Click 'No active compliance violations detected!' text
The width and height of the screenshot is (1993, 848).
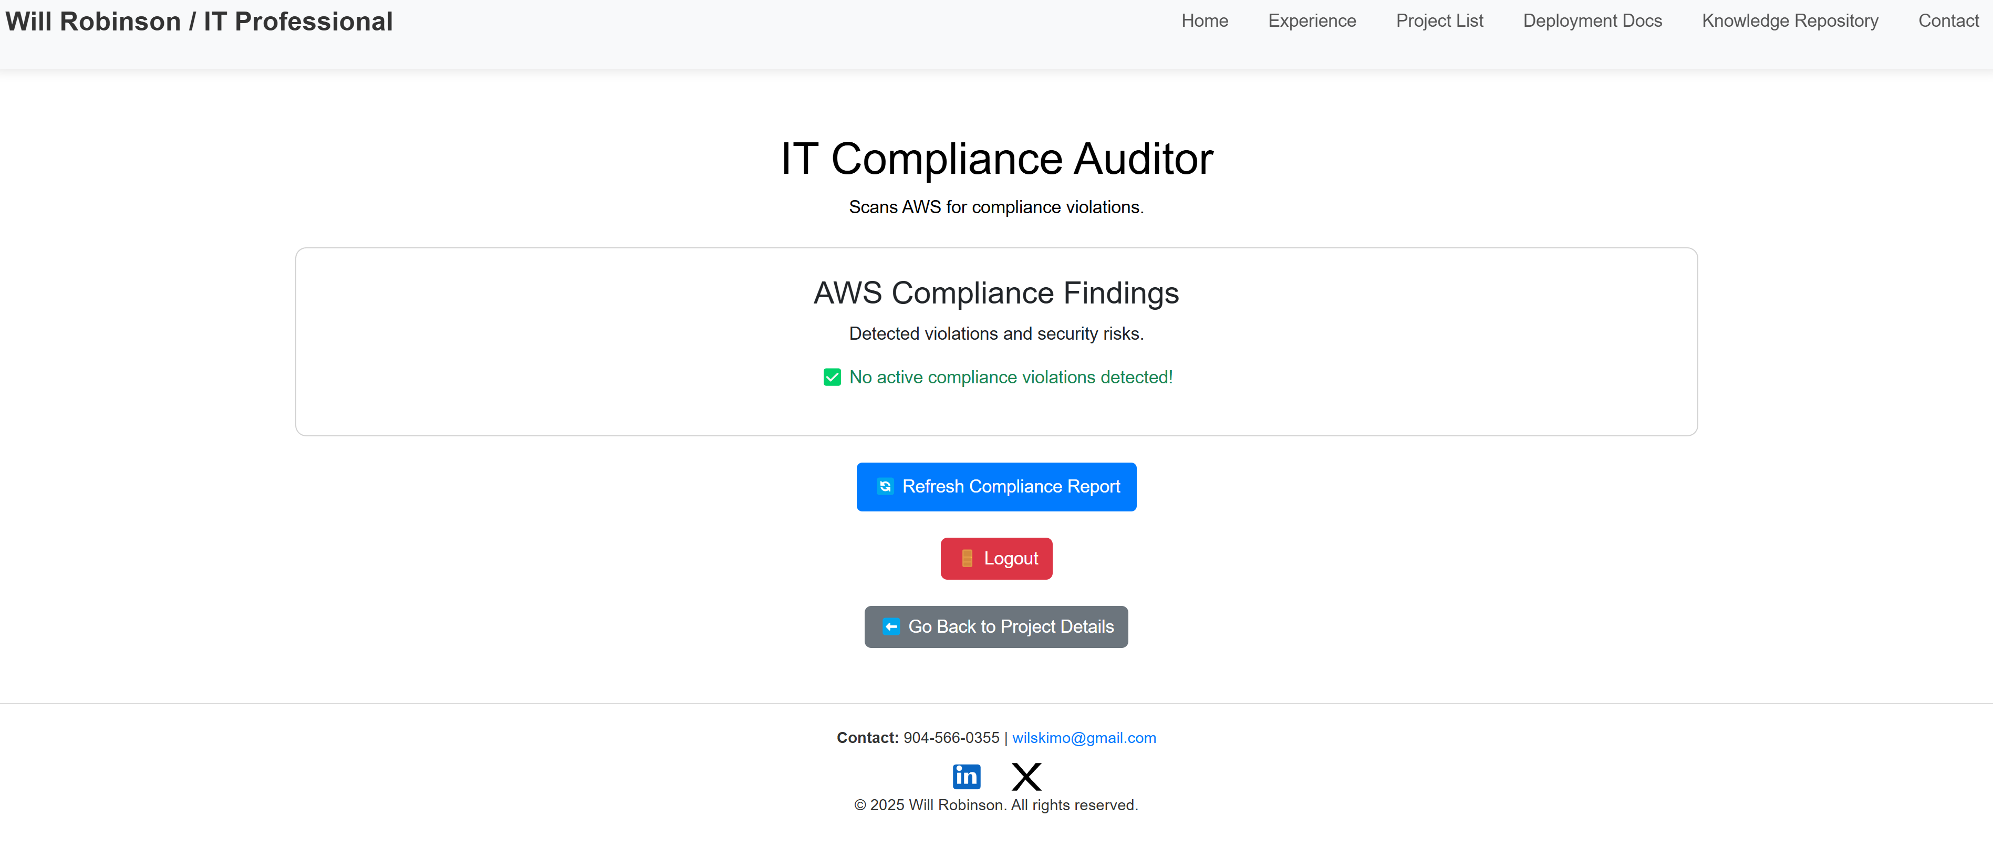(x=1011, y=377)
